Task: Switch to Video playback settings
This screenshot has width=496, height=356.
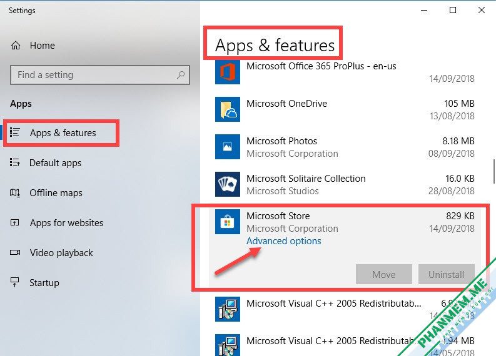Action: pos(61,253)
